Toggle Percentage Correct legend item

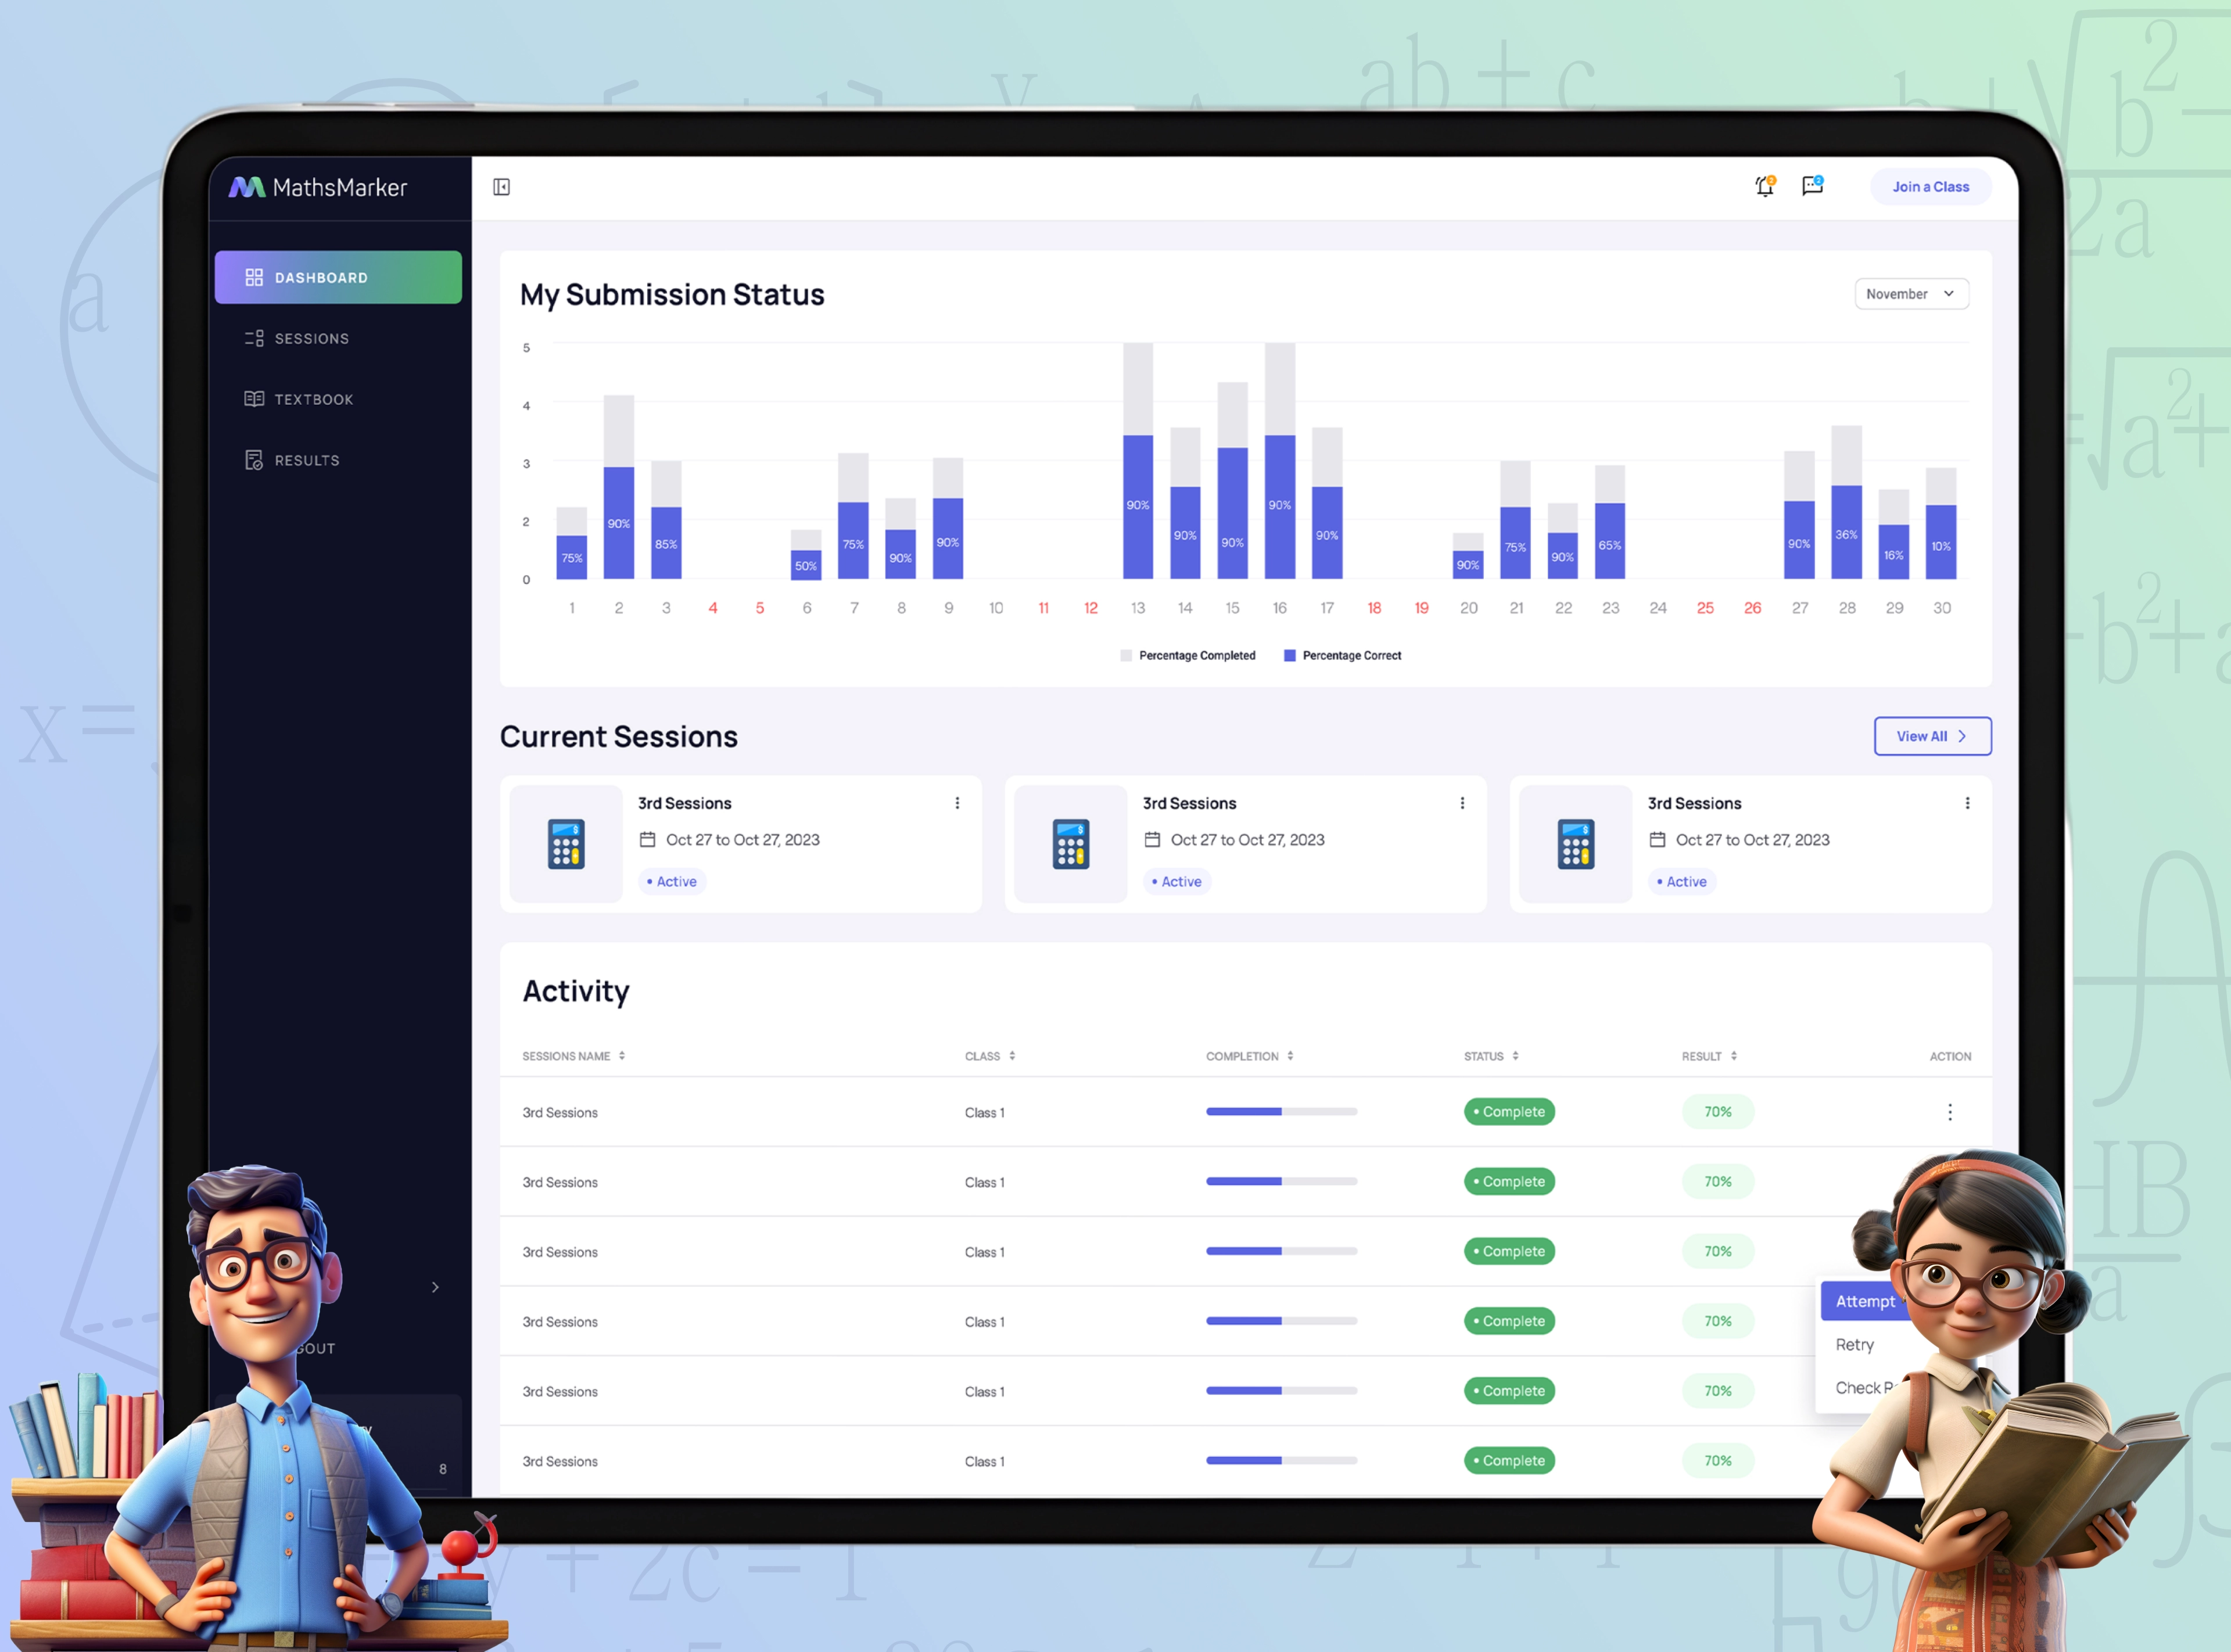[1343, 656]
